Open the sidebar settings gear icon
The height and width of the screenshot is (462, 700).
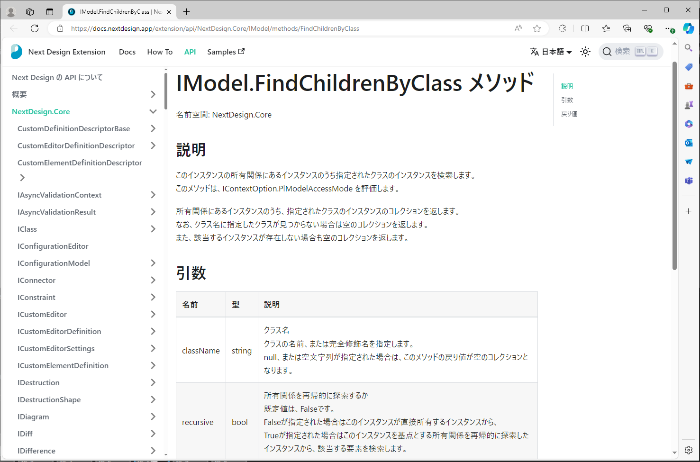coord(689,450)
